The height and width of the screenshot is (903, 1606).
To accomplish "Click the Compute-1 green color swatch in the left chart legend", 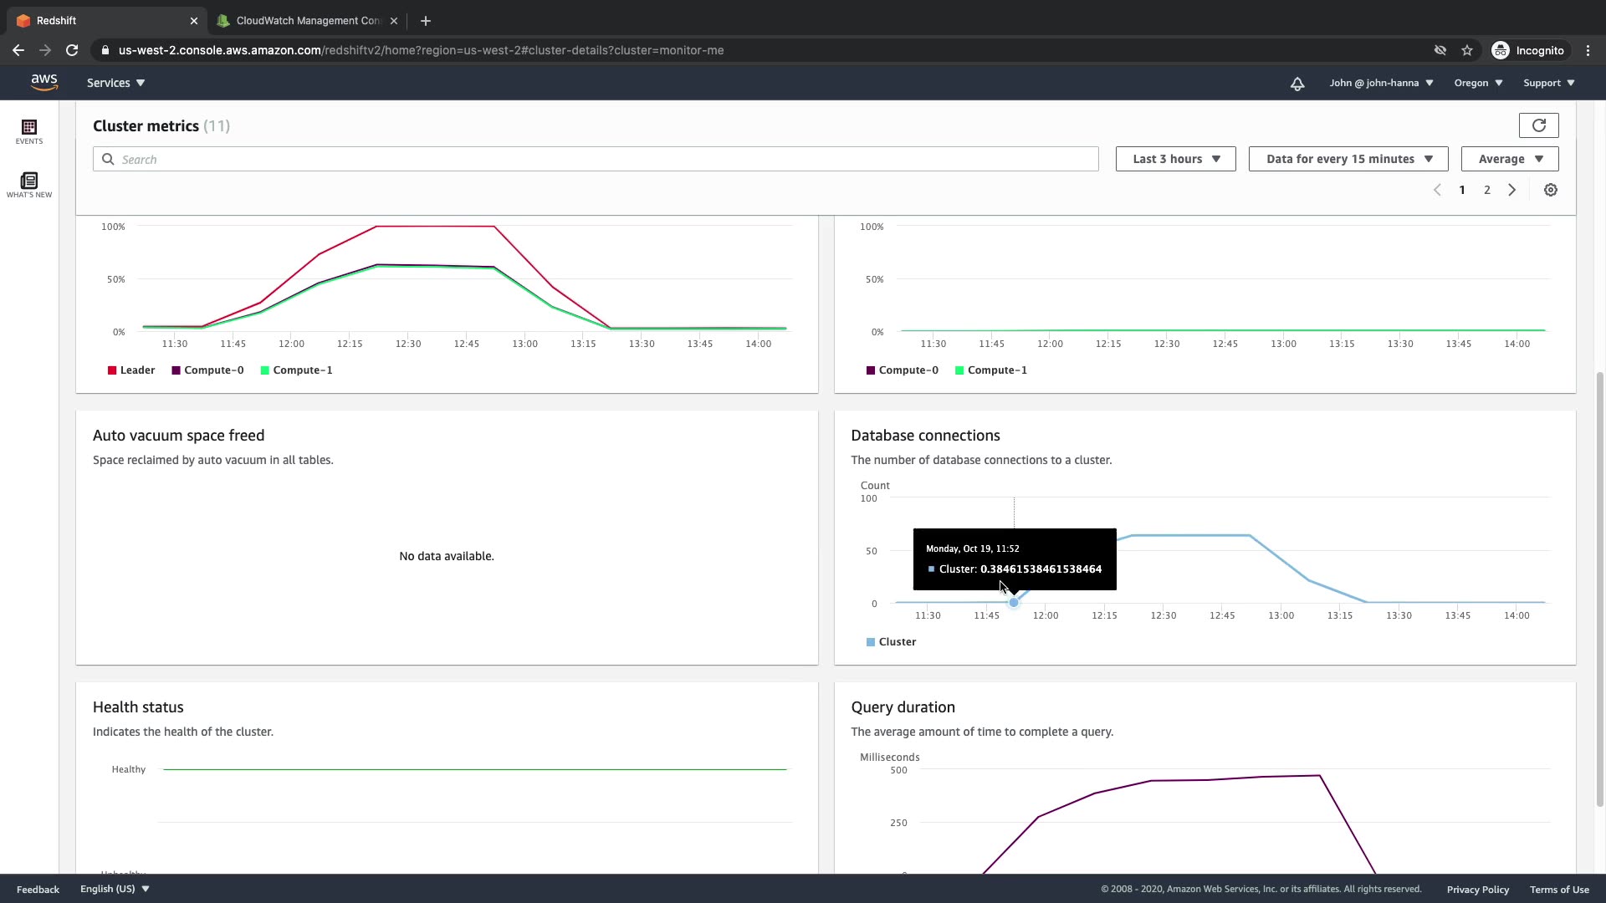I will 265,370.
